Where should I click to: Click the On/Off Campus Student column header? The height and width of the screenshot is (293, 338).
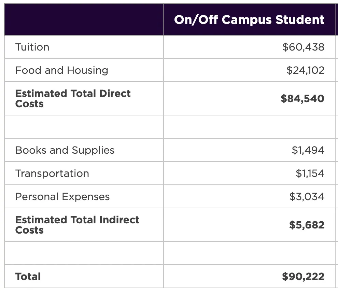coord(249,20)
